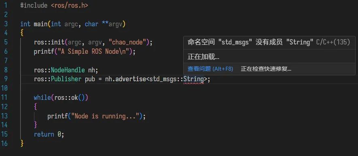Click the "正在检查快速修复..." text
This screenshot has height=156, width=358.
click(x=266, y=69)
